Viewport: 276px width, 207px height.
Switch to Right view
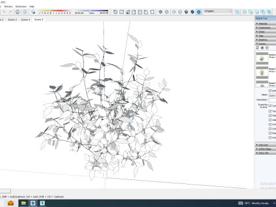point(134,12)
